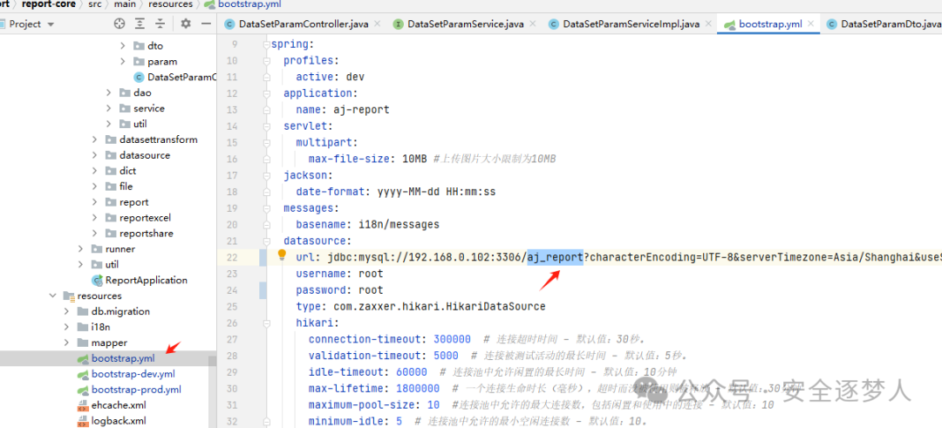The width and height of the screenshot is (942, 428).
Task: Select the dict folder
Action: [119, 171]
